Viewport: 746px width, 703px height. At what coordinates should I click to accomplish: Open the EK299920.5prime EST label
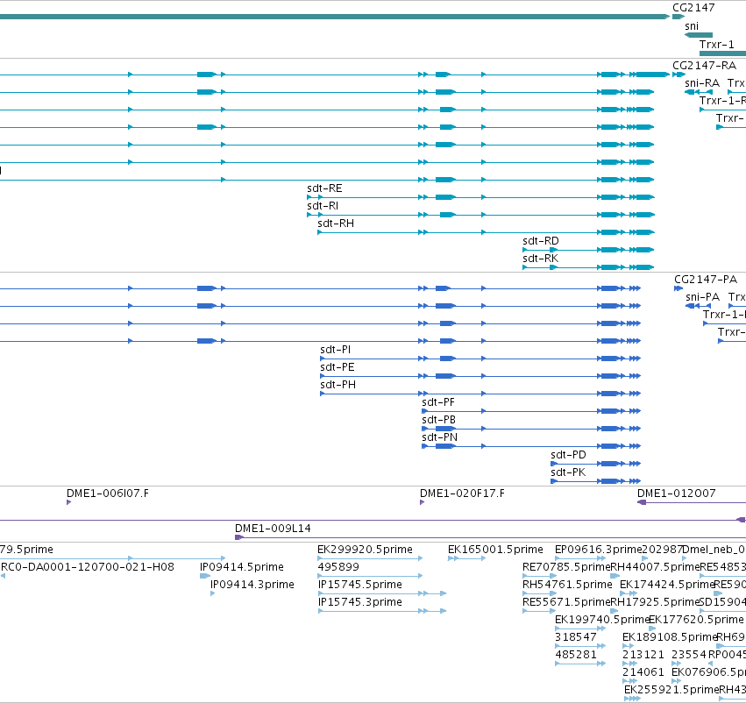pyautogui.click(x=365, y=550)
